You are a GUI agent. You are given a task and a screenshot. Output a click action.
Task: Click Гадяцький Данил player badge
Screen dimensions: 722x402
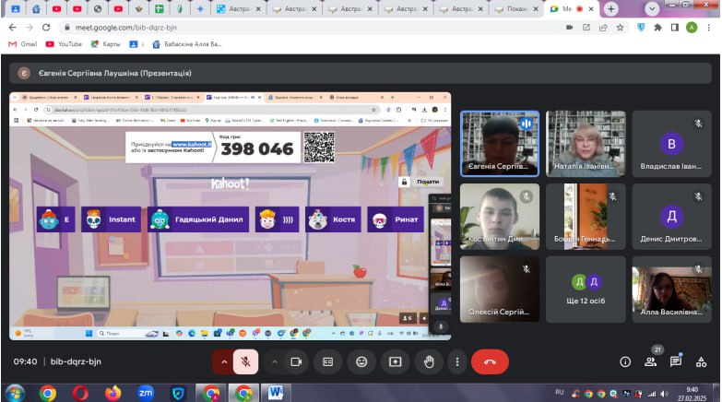[x=198, y=219]
